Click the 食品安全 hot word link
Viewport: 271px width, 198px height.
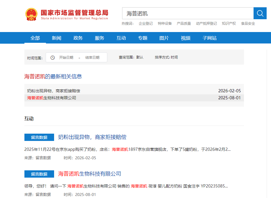(248, 24)
